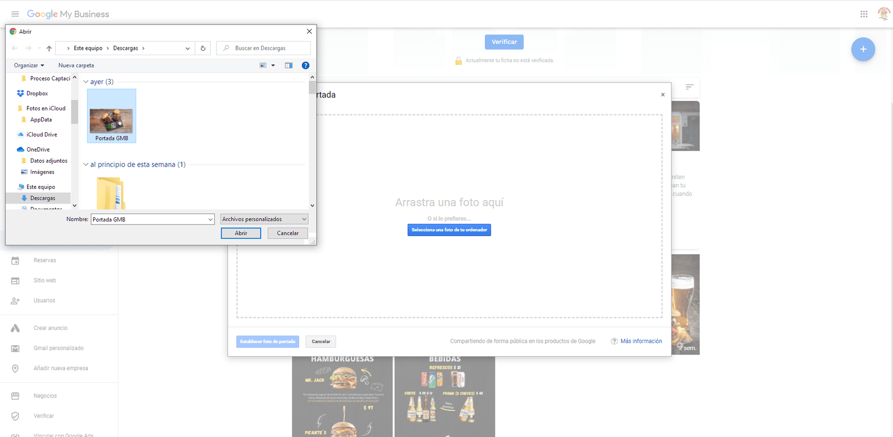Click 'Selecciona una foto de tu ordenador'

[449, 230]
